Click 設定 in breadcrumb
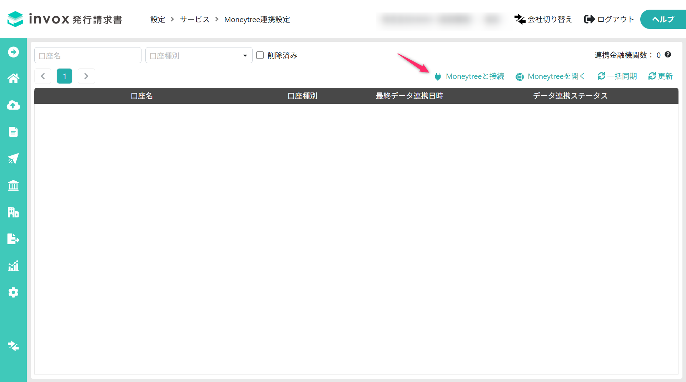686x382 pixels. [158, 19]
